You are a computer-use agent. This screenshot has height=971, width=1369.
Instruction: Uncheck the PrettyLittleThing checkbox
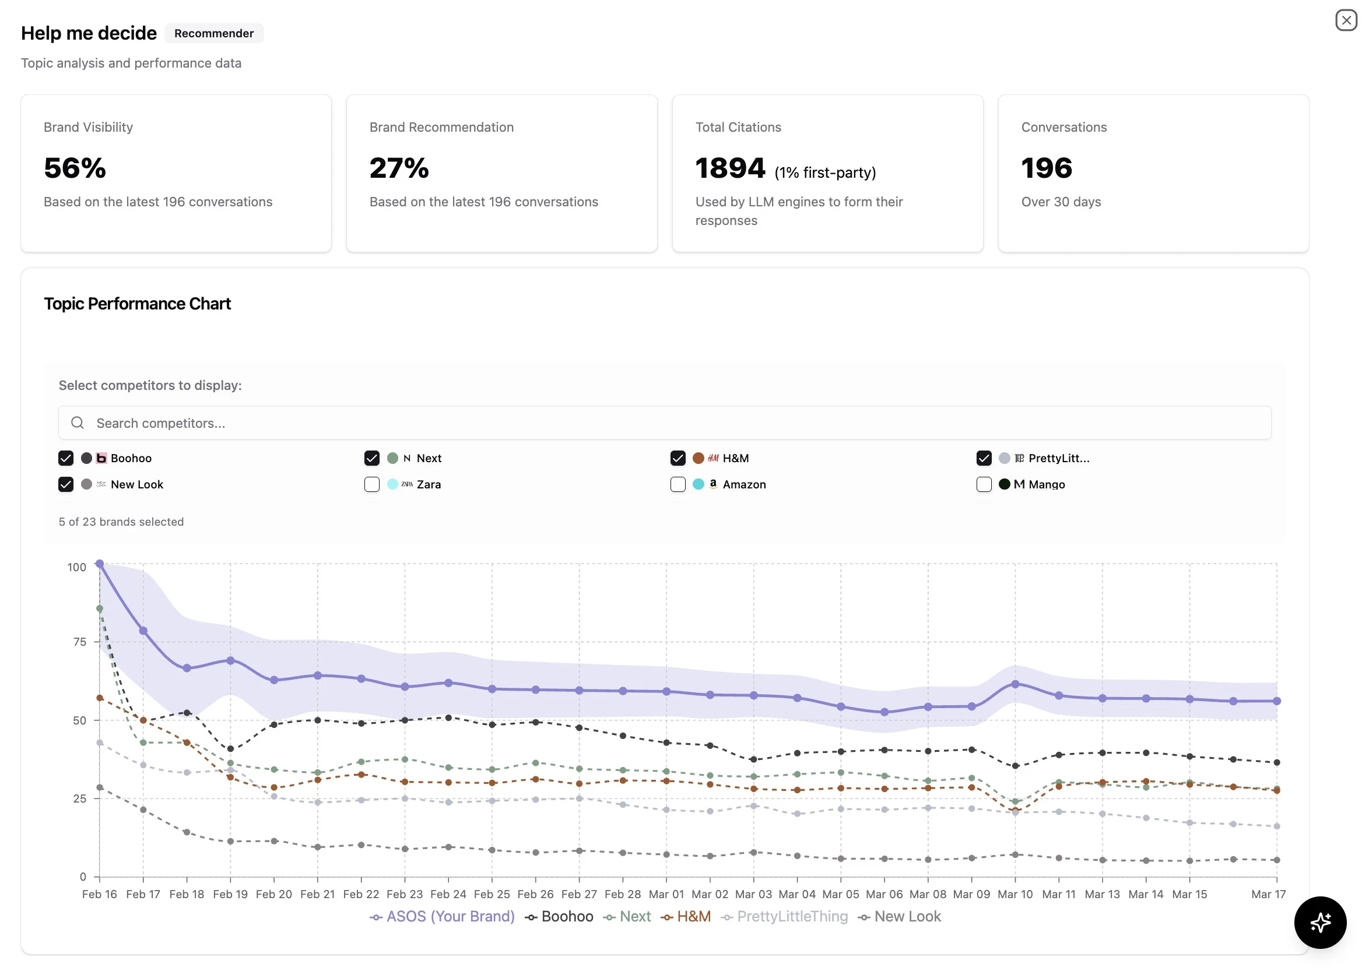click(983, 458)
